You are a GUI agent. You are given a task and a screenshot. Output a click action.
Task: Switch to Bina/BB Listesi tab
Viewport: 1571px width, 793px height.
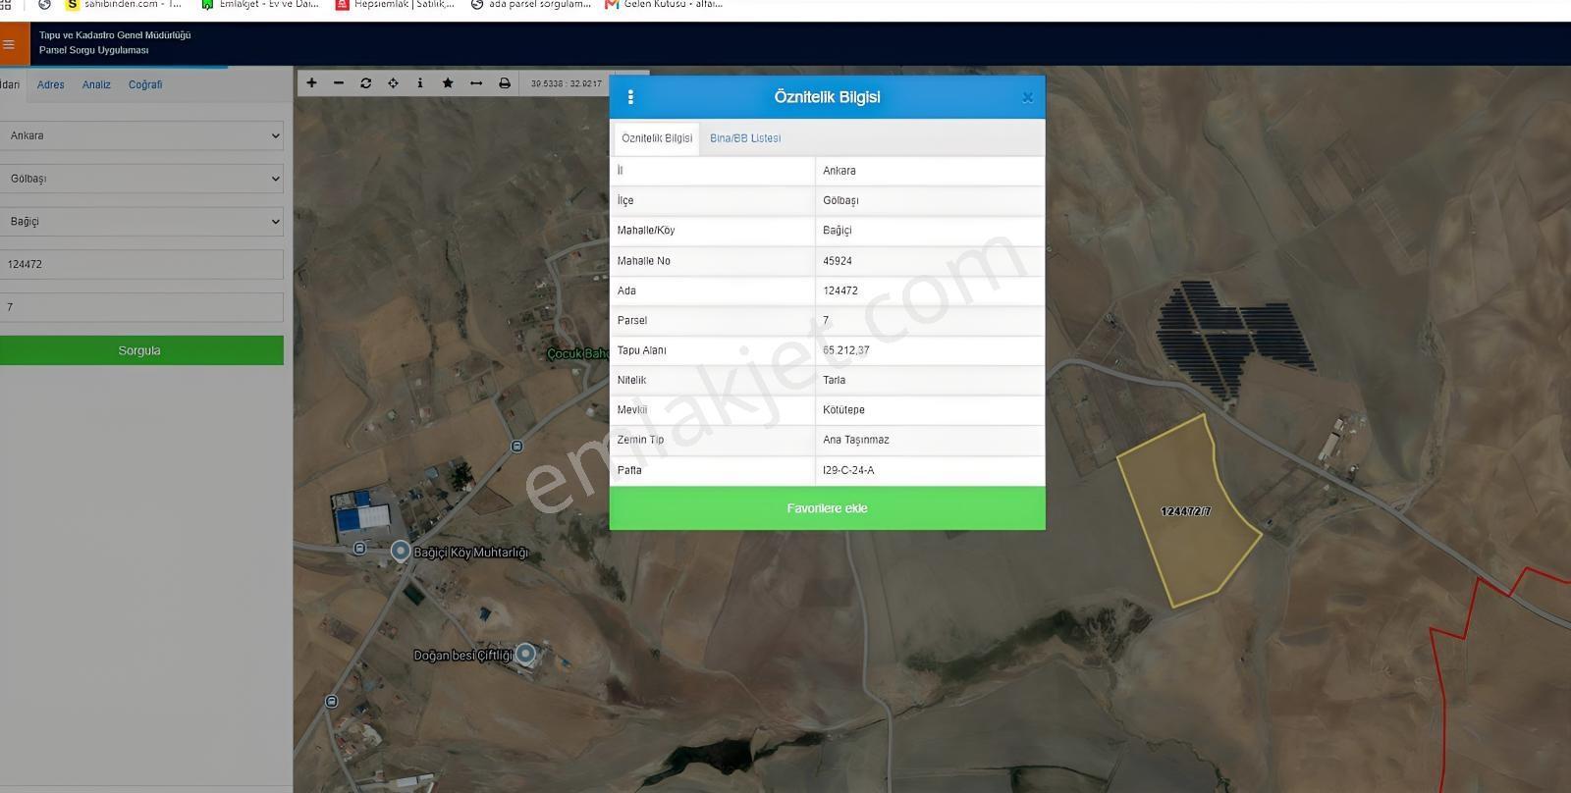coord(745,138)
